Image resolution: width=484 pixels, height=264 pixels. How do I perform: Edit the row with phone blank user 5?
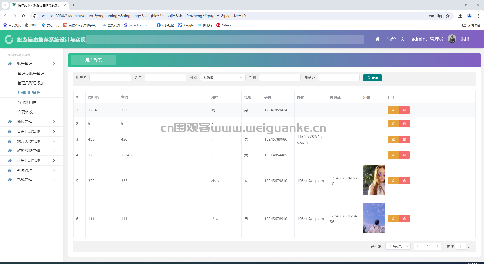click(393, 124)
